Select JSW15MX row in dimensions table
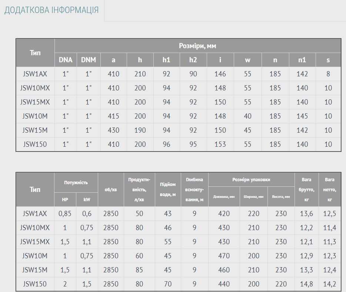This screenshot has height=292, width=346. tap(179, 102)
